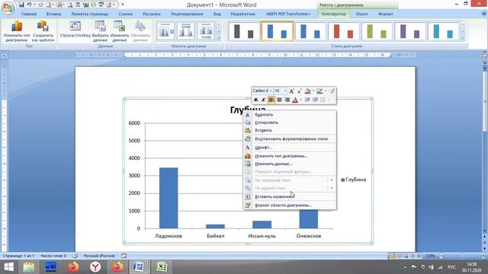
Task: Open 'Вставка' ribbon tab
Action: pos(53,14)
